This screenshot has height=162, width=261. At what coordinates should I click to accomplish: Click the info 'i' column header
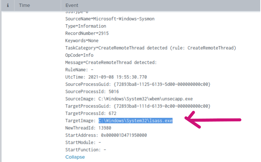[x=8, y=6]
